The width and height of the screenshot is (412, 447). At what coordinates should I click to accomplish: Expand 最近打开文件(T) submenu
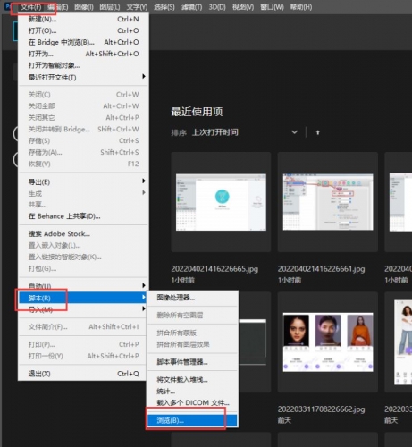pyautogui.click(x=83, y=77)
